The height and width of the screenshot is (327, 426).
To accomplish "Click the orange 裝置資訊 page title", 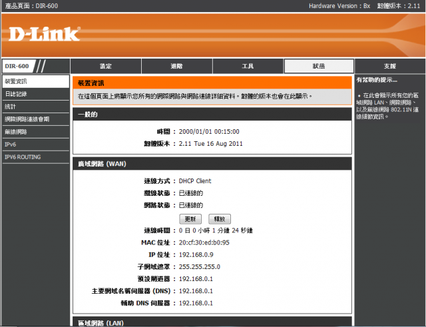I will [x=91, y=83].
